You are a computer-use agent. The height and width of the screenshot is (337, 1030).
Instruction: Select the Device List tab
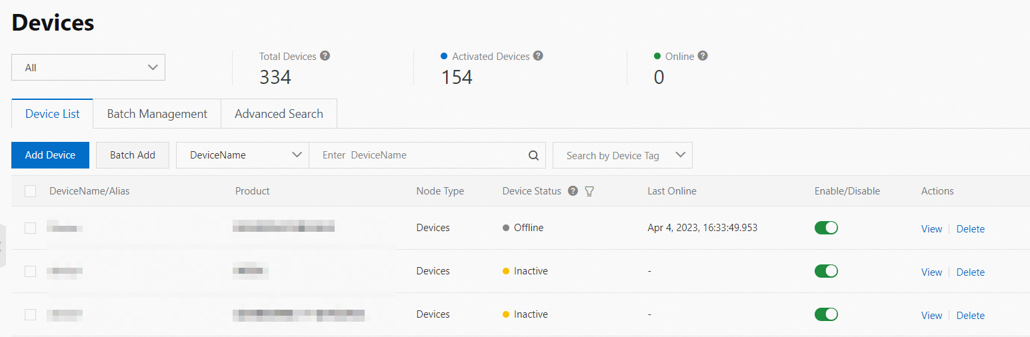[53, 114]
